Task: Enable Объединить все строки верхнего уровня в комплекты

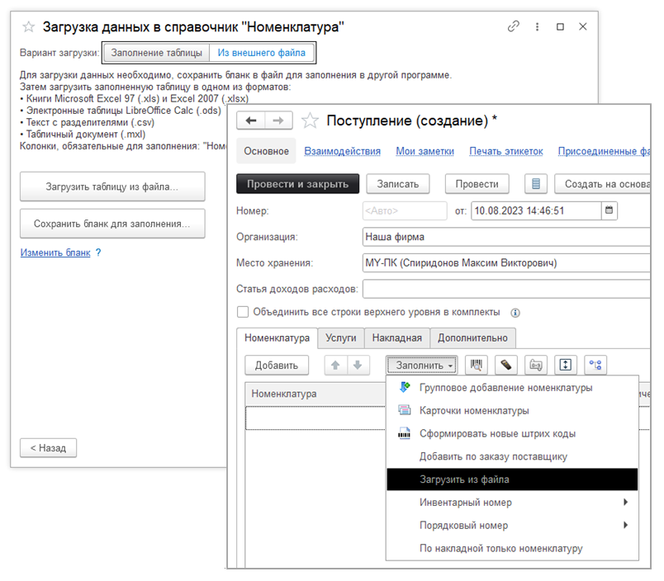Action: click(242, 313)
